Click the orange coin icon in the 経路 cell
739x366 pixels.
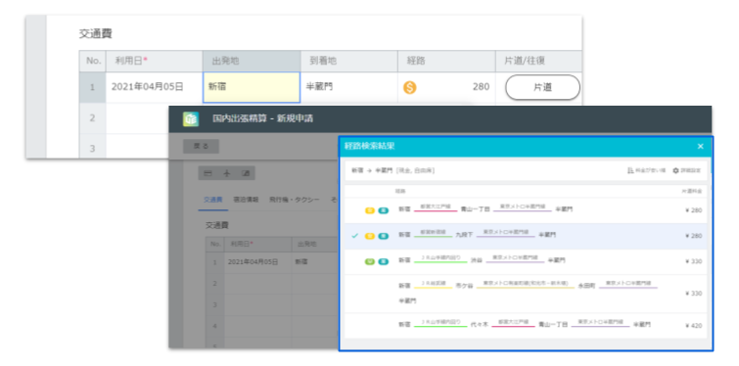click(409, 87)
